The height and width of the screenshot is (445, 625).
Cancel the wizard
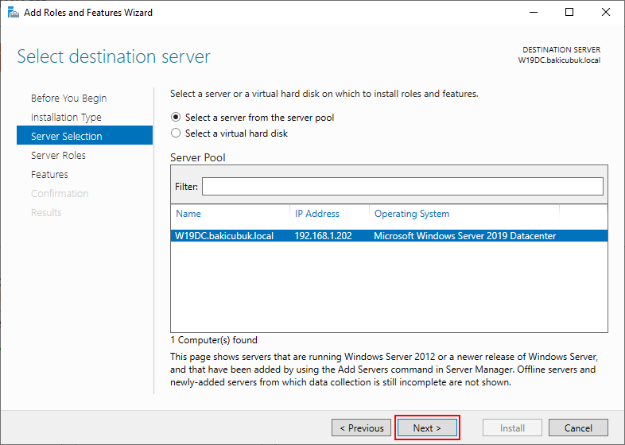[578, 428]
